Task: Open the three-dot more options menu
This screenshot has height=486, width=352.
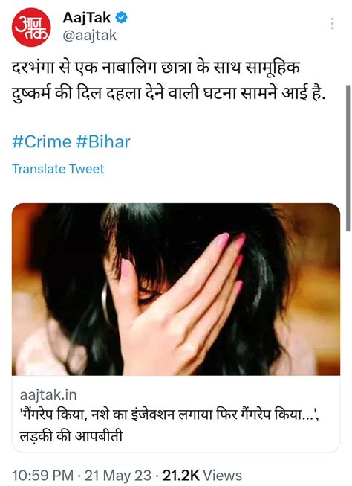Action: [332, 24]
